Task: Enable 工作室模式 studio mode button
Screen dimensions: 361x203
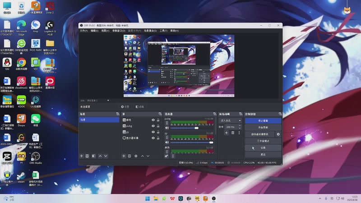Action: coord(263,141)
